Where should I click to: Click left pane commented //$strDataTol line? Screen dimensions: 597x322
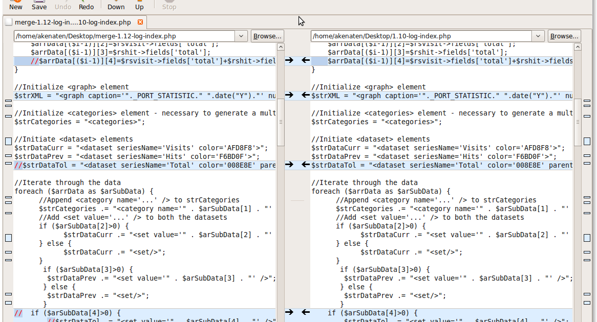pyautogui.click(x=145, y=166)
